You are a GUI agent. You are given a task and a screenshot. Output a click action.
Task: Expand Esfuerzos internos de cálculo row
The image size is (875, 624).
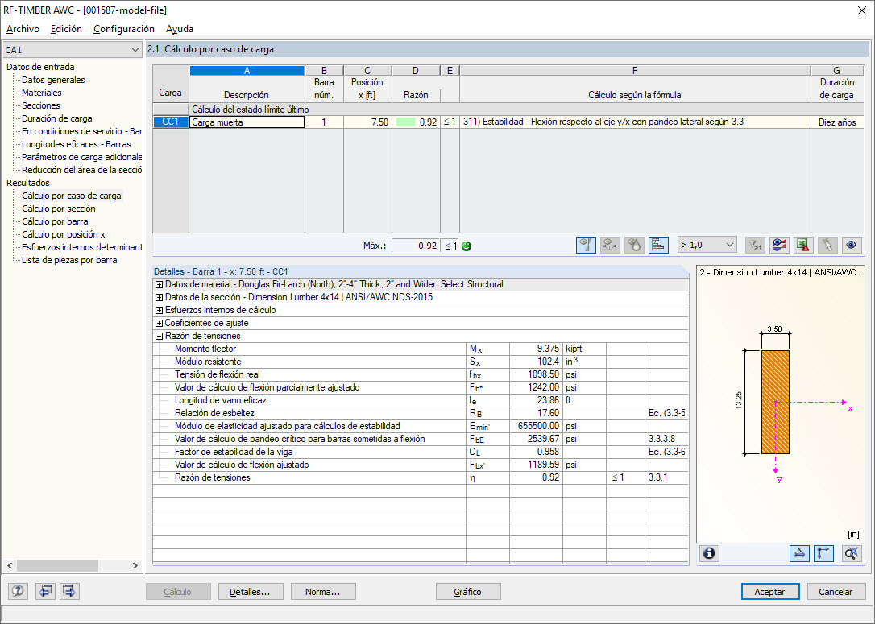(159, 310)
